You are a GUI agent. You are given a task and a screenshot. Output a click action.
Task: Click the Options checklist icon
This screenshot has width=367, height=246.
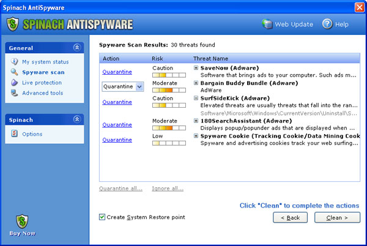pyautogui.click(x=14, y=133)
